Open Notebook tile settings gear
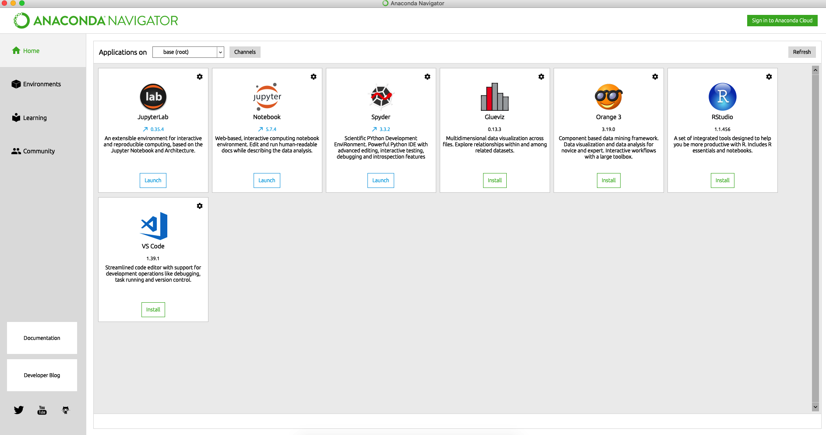826x435 pixels. click(314, 77)
